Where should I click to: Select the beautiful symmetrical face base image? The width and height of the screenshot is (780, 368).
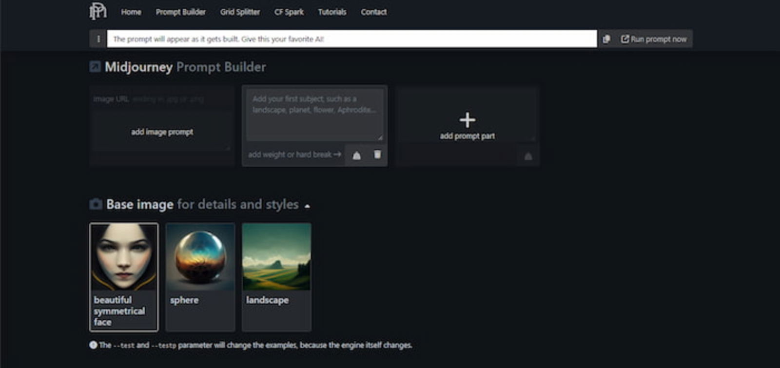124,277
